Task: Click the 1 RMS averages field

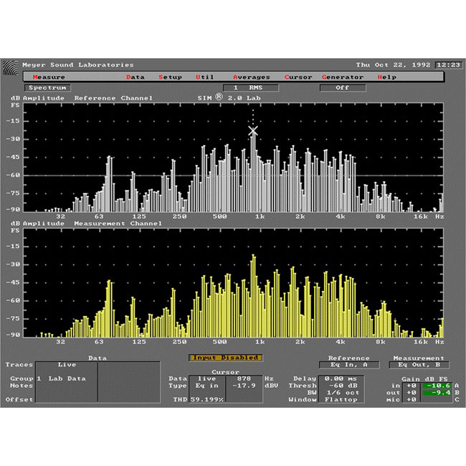Action: (x=251, y=87)
